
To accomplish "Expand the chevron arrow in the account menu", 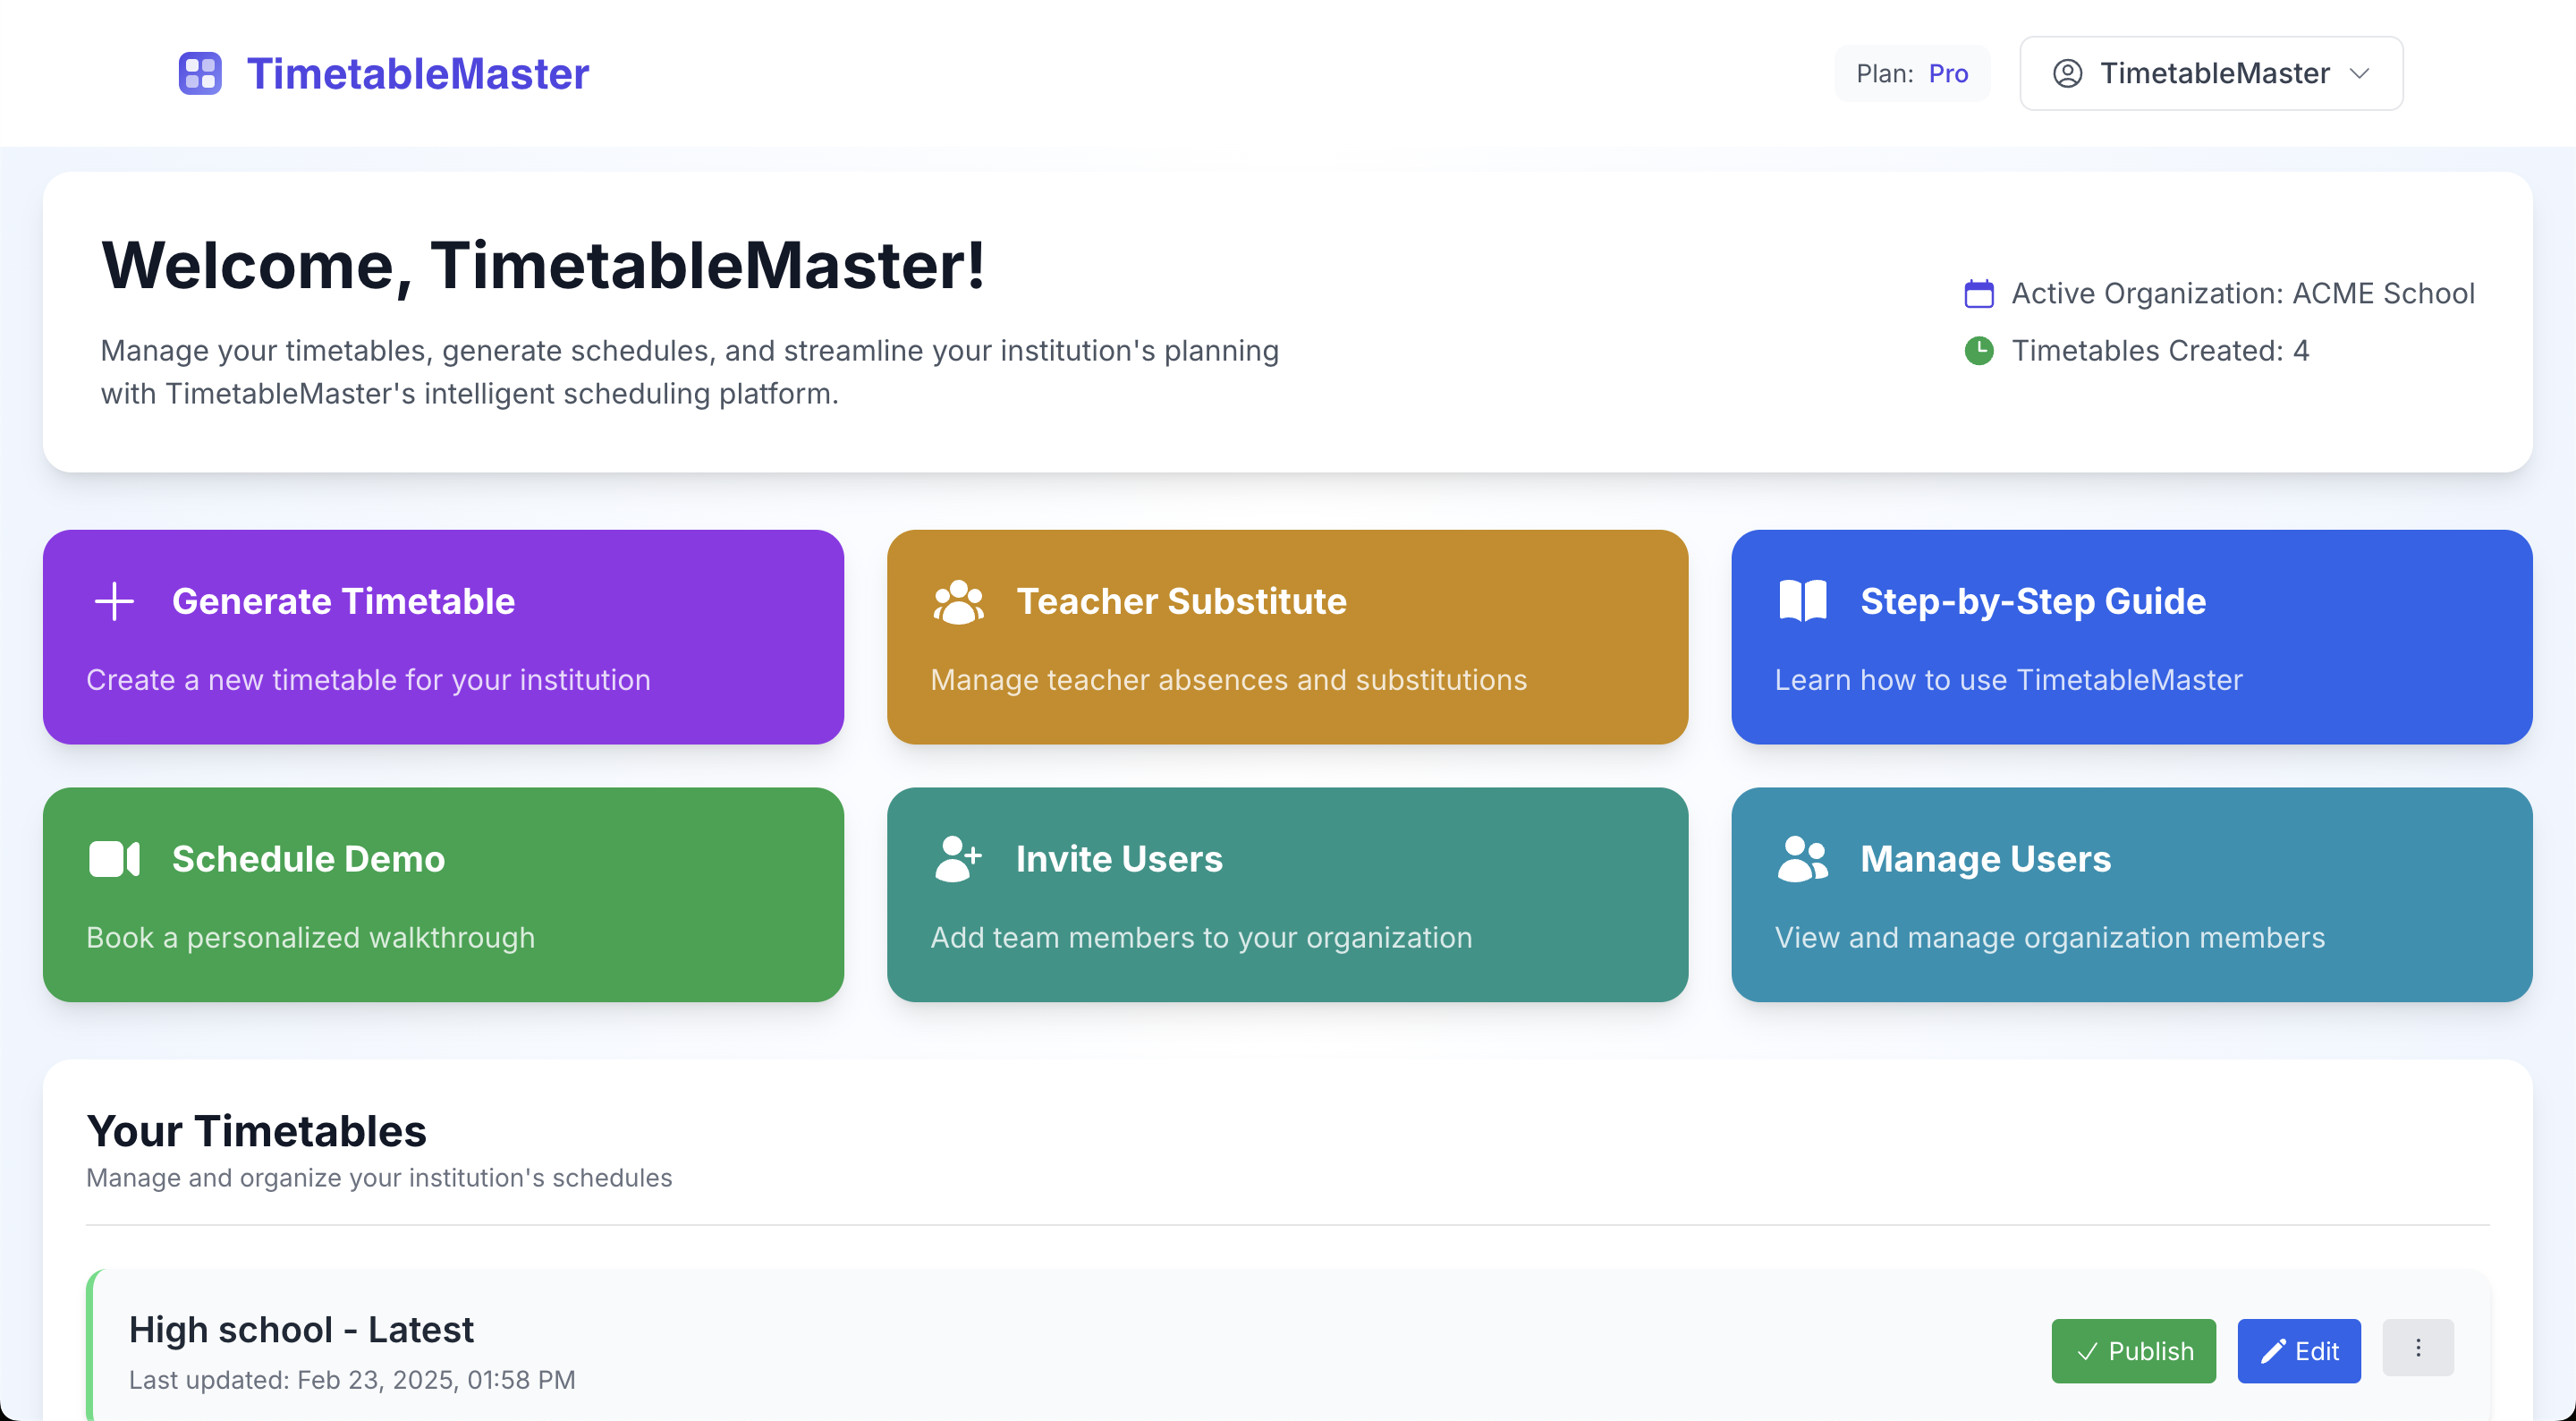I will coord(2360,73).
